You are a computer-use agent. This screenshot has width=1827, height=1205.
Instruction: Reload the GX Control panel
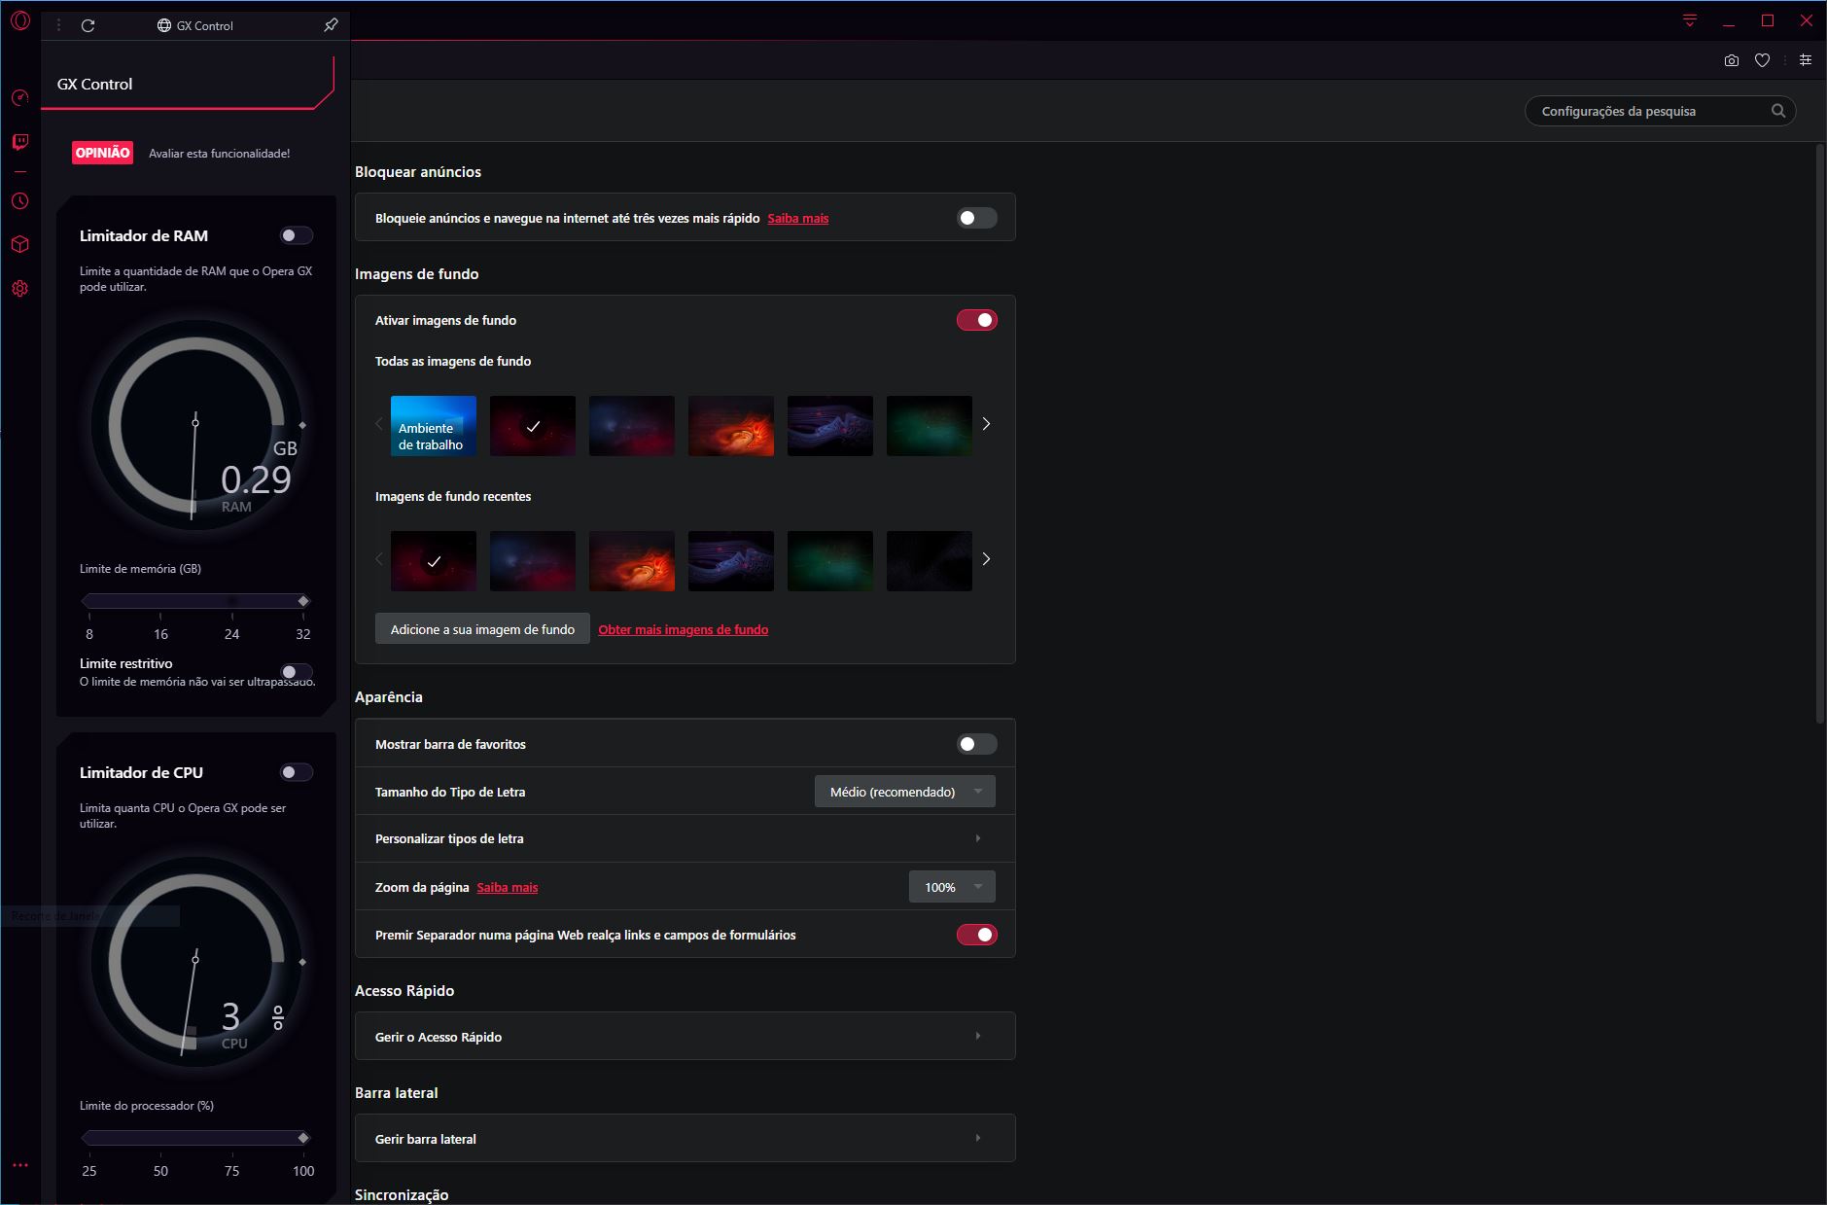point(88,25)
